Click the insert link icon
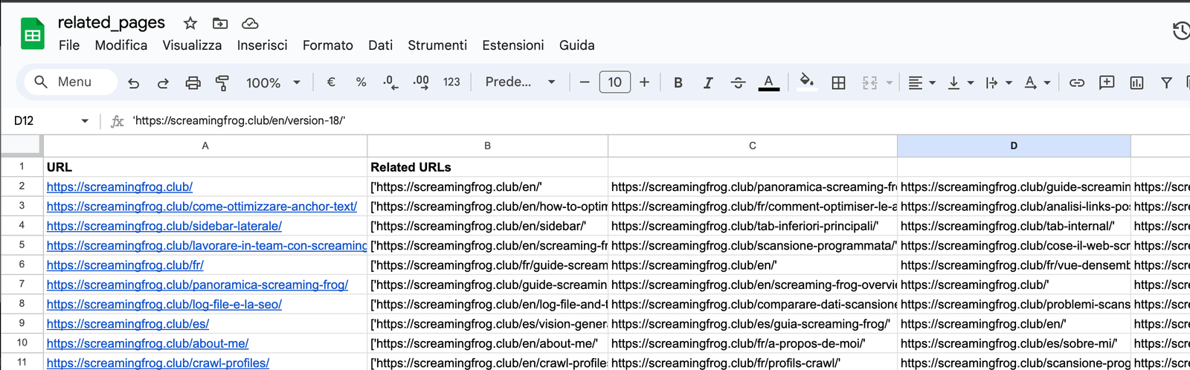1190x370 pixels. click(1076, 82)
